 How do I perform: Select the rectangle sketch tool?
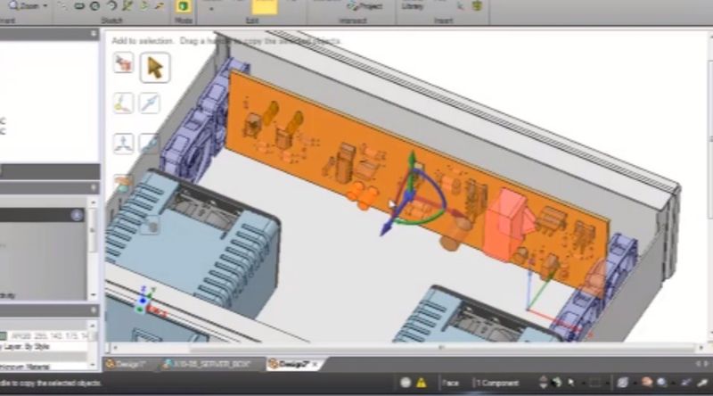79,6
